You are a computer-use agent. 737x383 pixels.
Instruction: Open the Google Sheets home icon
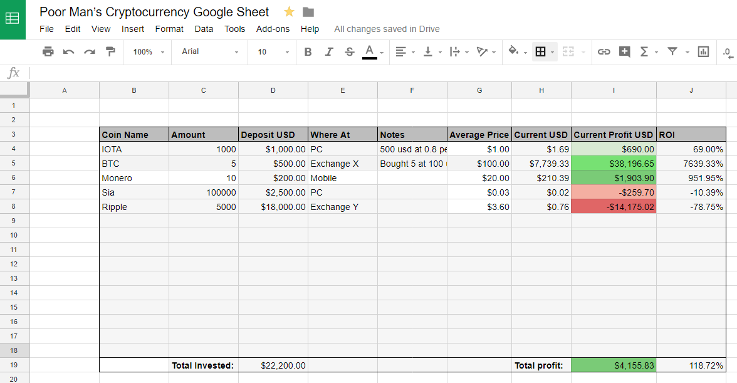coord(13,19)
